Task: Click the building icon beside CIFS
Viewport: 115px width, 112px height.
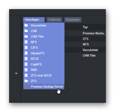Action: pos(26,47)
